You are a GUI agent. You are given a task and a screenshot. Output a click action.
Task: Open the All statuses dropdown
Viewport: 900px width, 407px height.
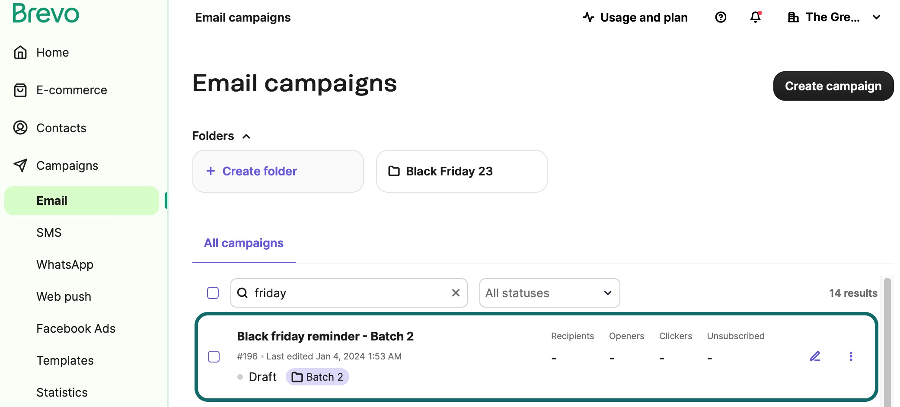549,293
